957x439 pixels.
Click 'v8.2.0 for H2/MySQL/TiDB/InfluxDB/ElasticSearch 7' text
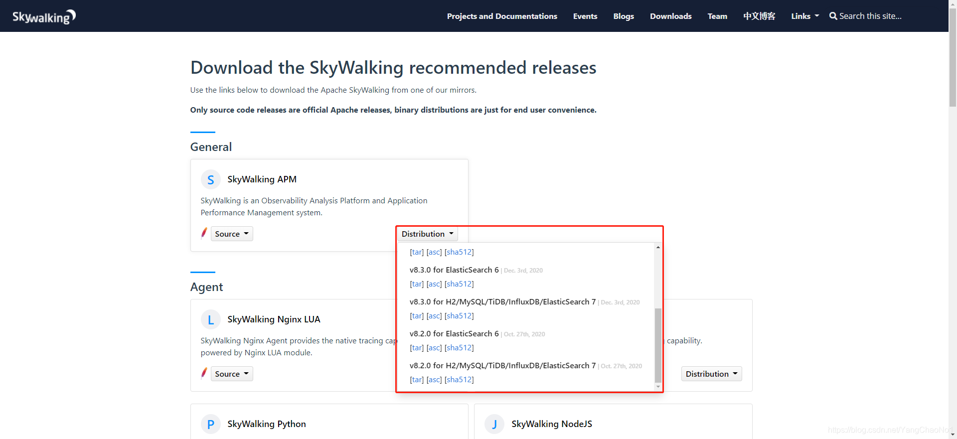coord(502,366)
